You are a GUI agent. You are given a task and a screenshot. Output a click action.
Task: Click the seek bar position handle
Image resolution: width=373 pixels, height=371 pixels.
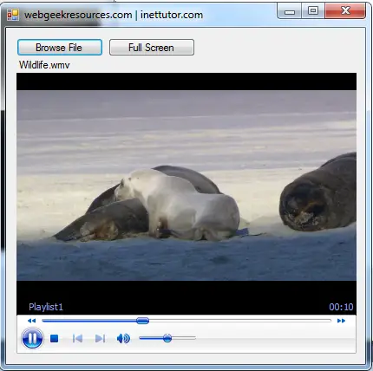tap(142, 321)
